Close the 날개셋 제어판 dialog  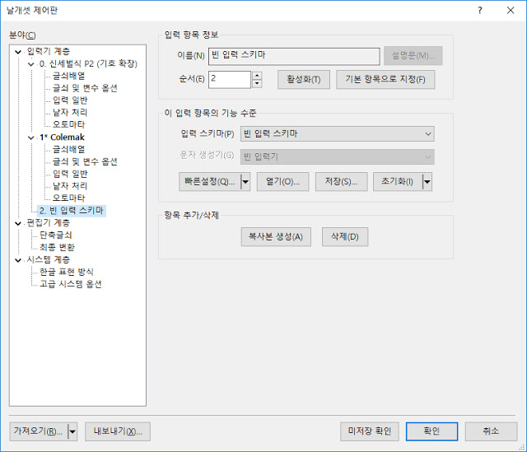[x=511, y=11]
